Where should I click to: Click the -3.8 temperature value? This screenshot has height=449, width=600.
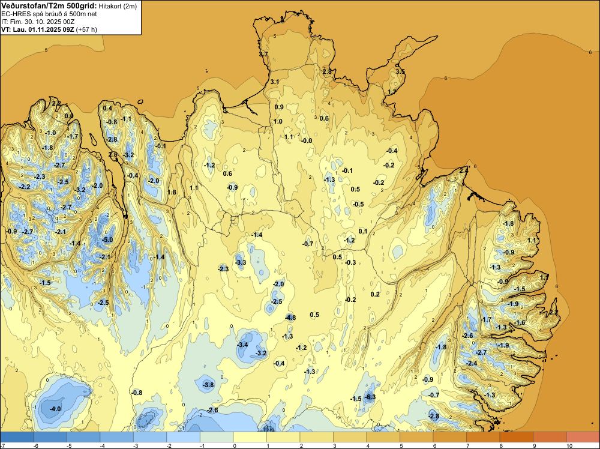coord(208,385)
